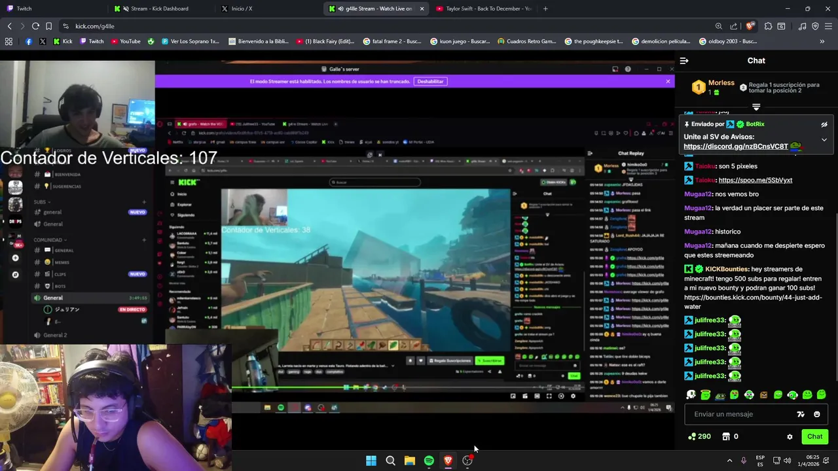Reload the current page
Viewport: 838px width, 471px height.
35,26
